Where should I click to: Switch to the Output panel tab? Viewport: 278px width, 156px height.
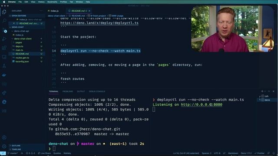81,91
